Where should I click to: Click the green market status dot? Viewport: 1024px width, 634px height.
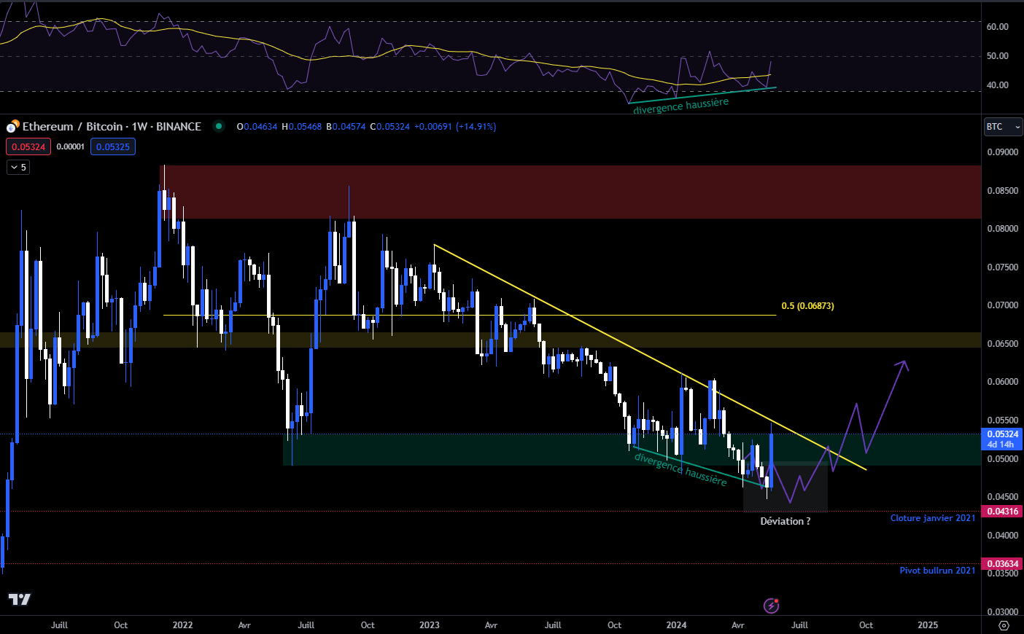[x=219, y=126]
